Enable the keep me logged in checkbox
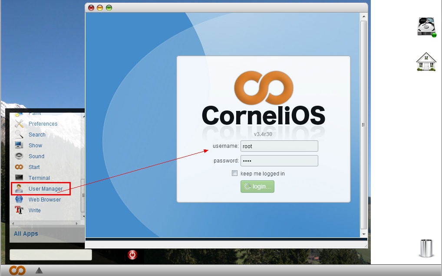 tap(235, 173)
